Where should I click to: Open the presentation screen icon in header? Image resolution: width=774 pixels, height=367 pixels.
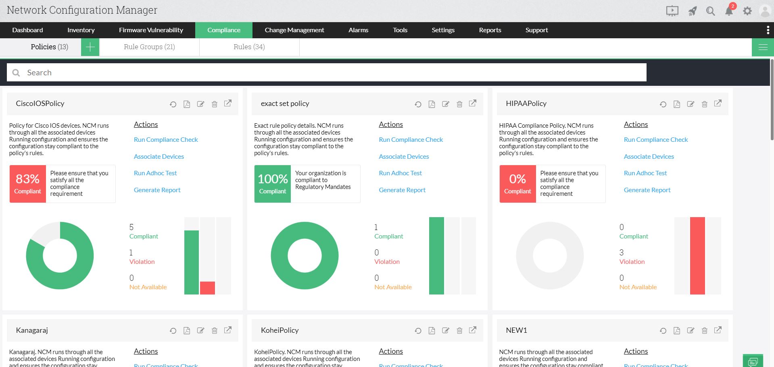[672, 11]
